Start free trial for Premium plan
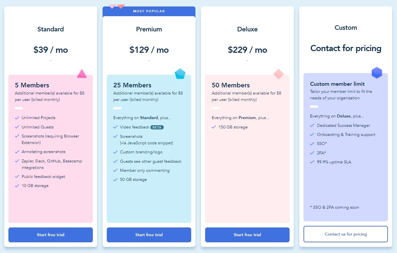The width and height of the screenshot is (397, 253). (149, 235)
